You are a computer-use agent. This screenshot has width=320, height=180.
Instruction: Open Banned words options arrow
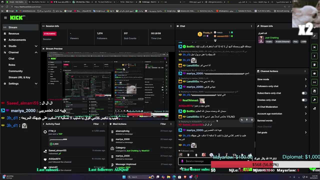pyautogui.click(x=305, y=120)
